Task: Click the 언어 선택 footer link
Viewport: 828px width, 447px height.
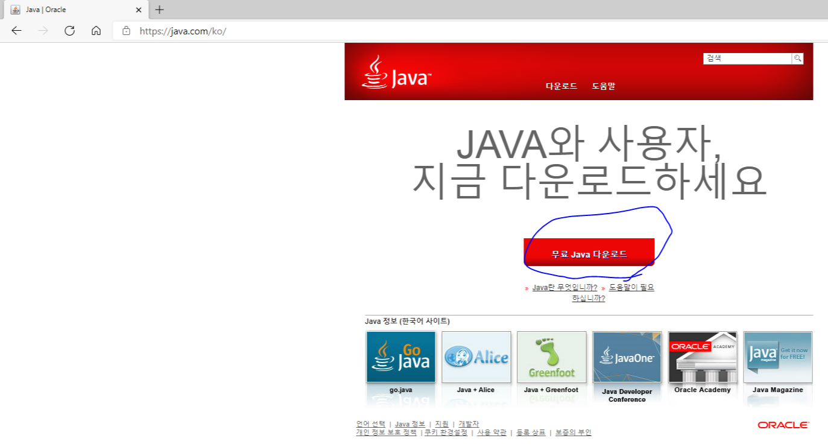Action: (371, 424)
